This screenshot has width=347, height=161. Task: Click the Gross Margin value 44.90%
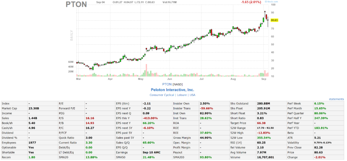(206, 138)
